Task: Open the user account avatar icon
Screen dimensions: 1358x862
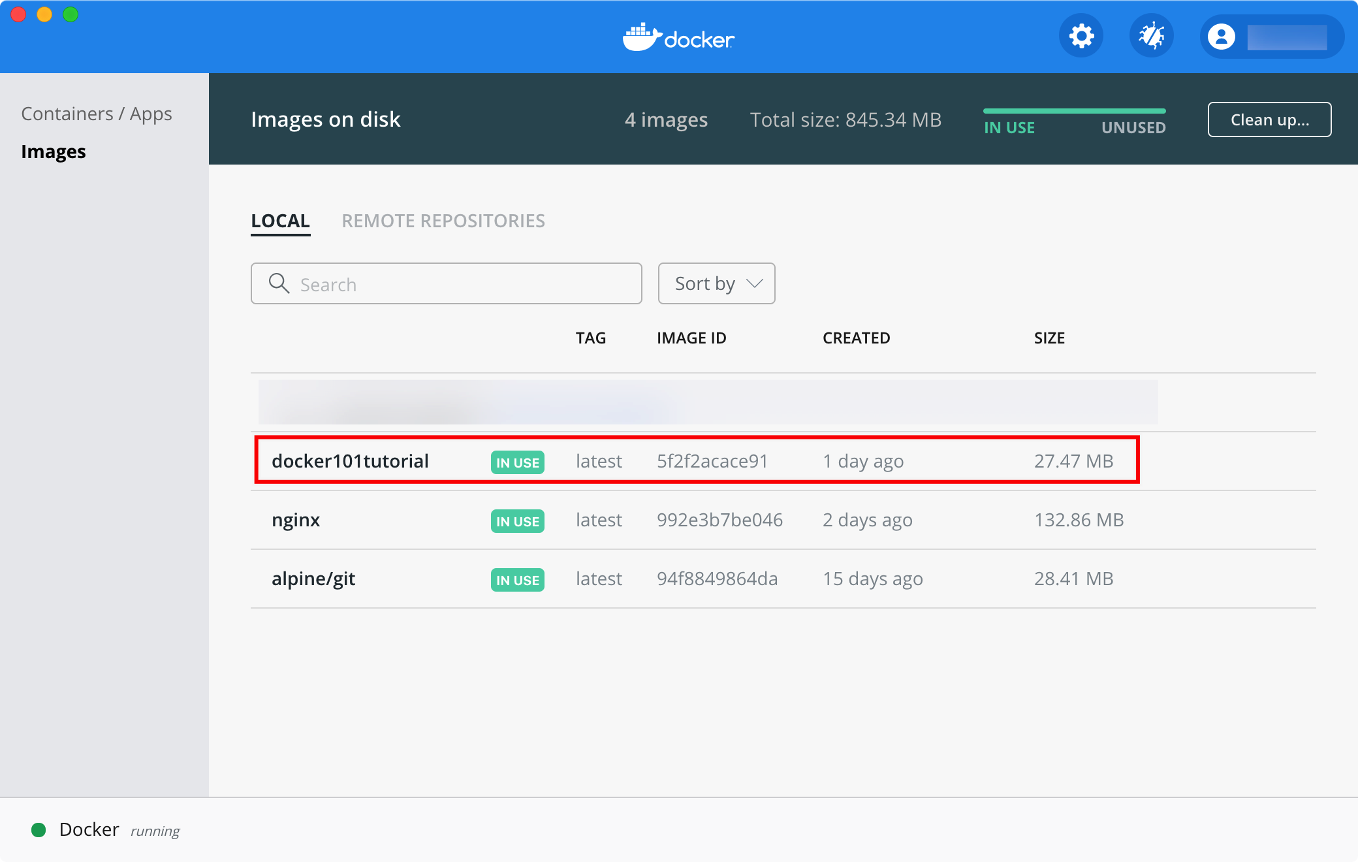Action: click(1221, 37)
